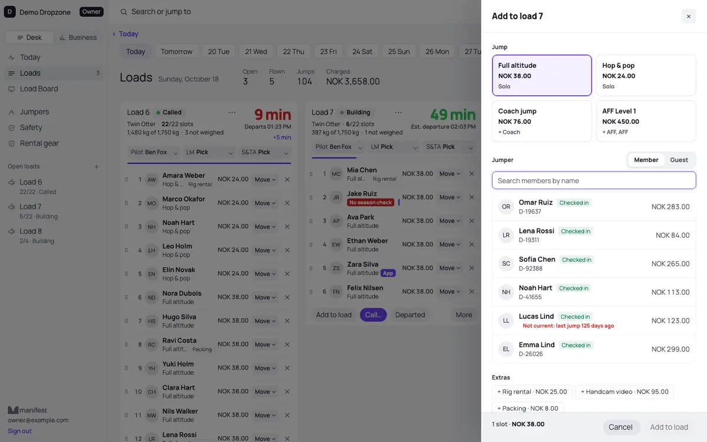Open Move dropdown for Amara Weber
Screen dimensions: 707x442
(265, 180)
